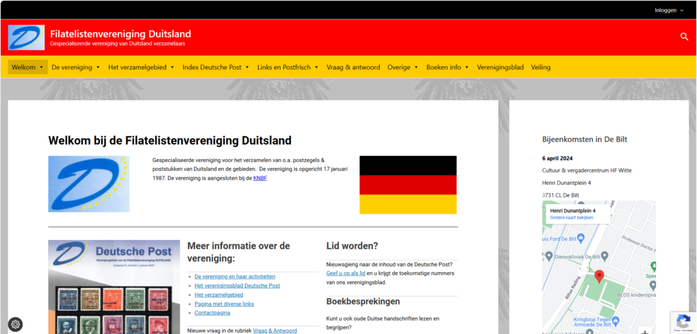
Task: Click Geef u op als lid link
Action: click(346, 273)
